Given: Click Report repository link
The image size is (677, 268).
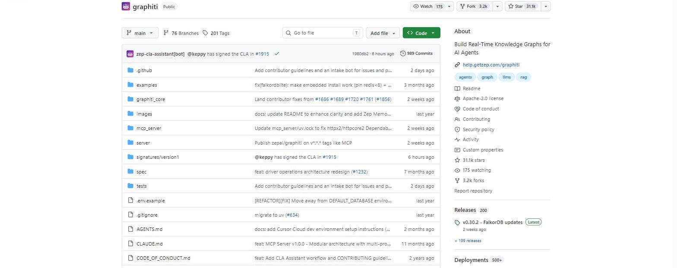Looking at the screenshot, I should point(473,191).
